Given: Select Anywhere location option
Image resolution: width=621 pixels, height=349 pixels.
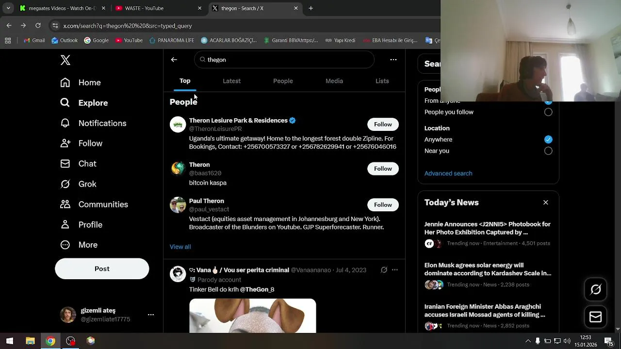Looking at the screenshot, I should 548,140.
